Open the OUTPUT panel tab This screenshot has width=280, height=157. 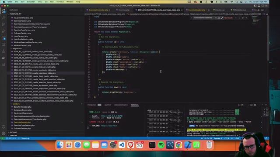(x=108, y=105)
